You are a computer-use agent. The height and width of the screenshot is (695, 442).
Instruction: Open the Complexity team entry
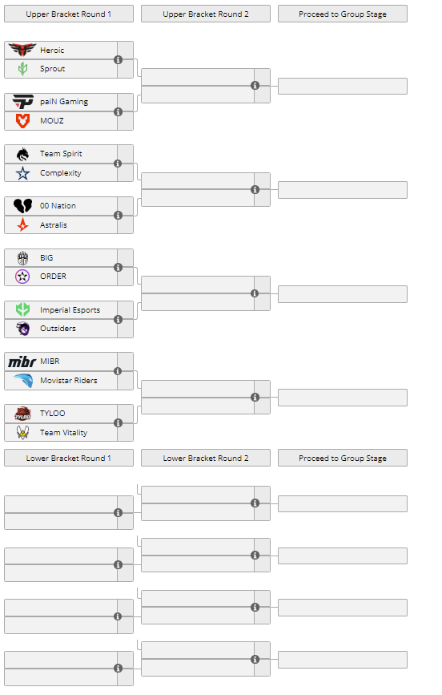coord(61,173)
